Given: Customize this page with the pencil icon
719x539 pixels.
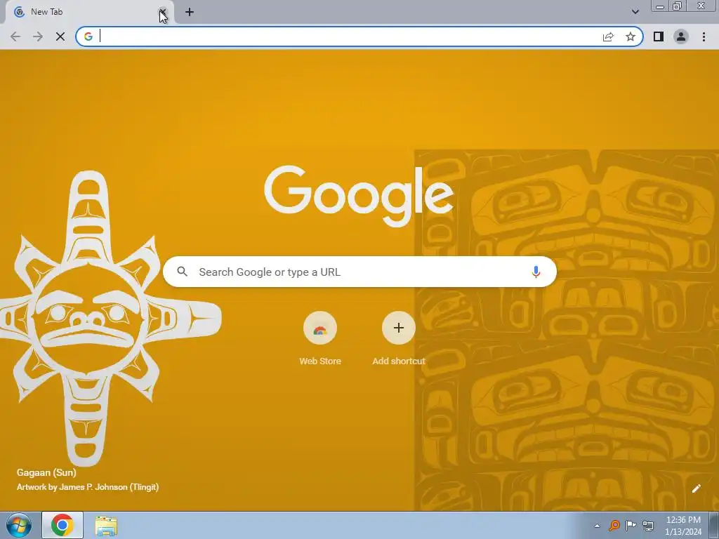Looking at the screenshot, I should point(696,488).
